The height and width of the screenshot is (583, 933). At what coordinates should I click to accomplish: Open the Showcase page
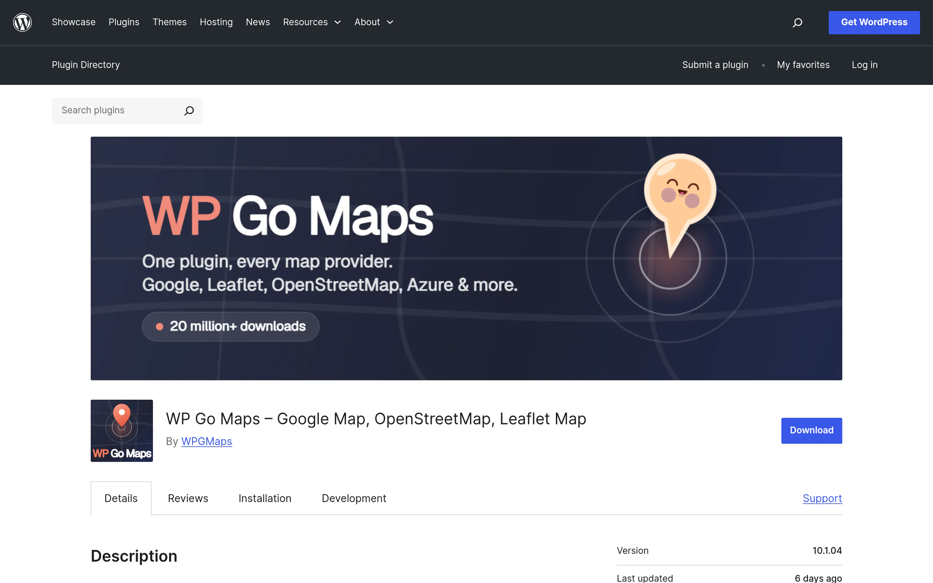(74, 22)
